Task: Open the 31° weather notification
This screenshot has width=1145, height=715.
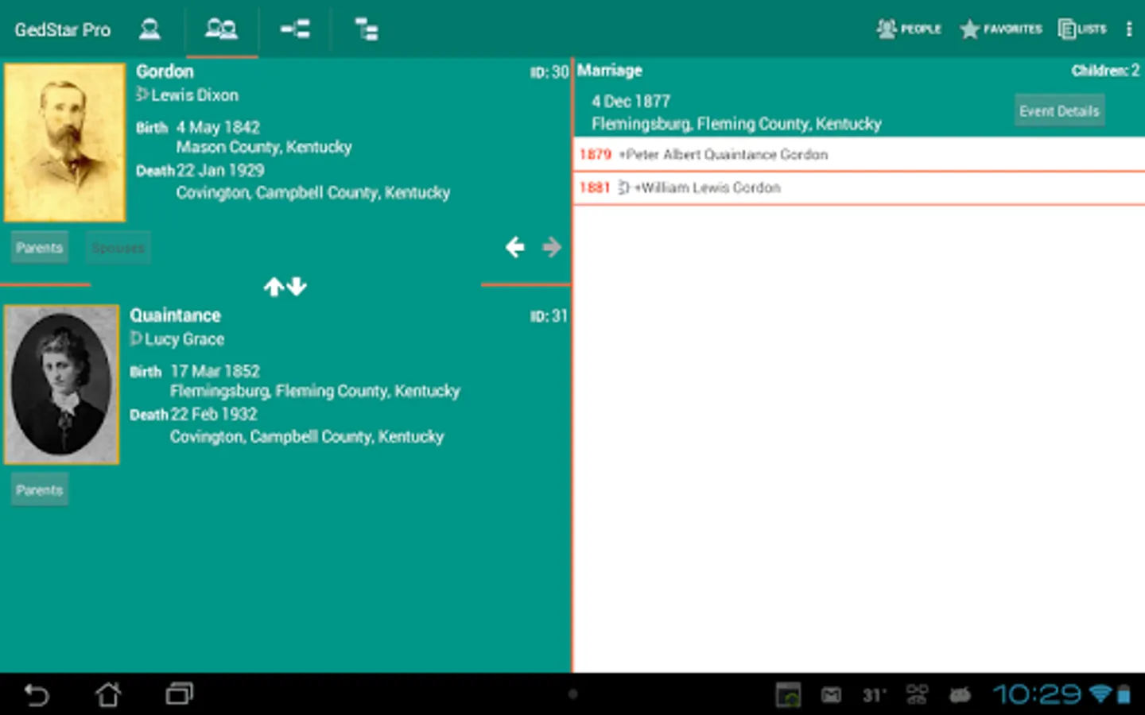Action: pyautogui.click(x=874, y=695)
